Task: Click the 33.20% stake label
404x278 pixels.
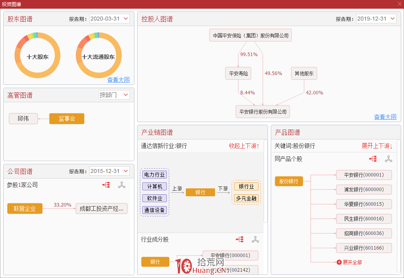Action: [x=62, y=205]
